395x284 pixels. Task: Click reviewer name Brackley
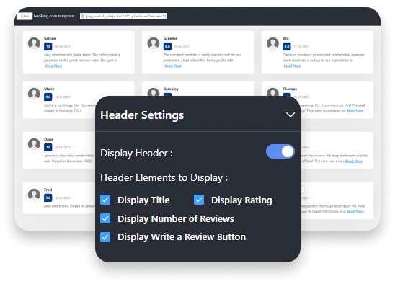tap(171, 89)
